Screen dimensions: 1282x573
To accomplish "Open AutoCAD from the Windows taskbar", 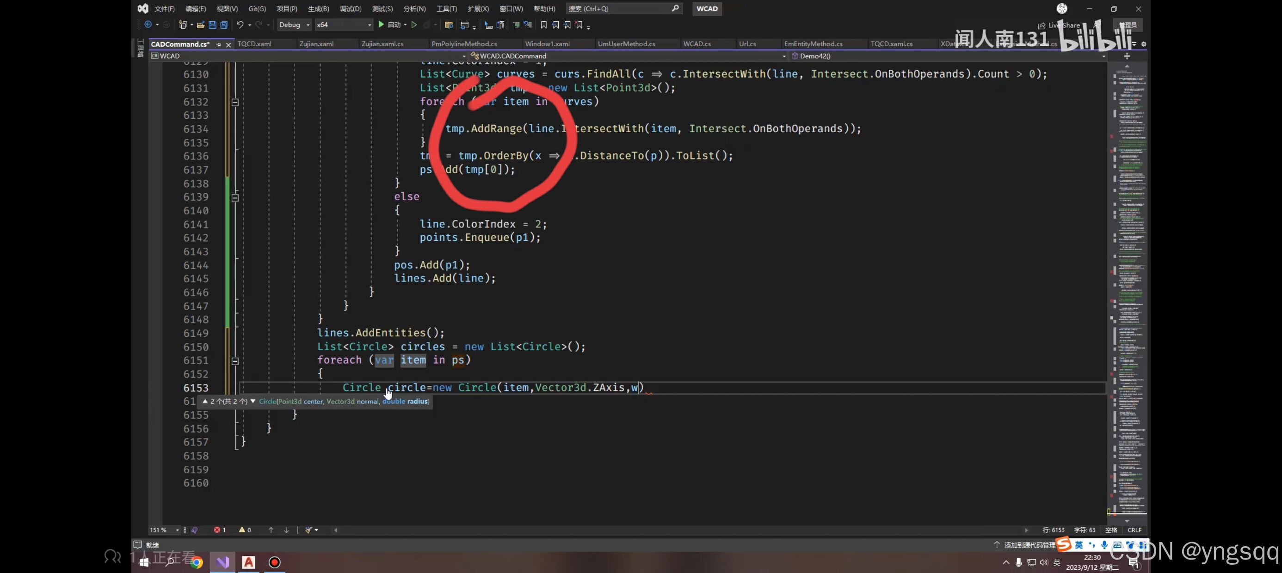I will [248, 562].
